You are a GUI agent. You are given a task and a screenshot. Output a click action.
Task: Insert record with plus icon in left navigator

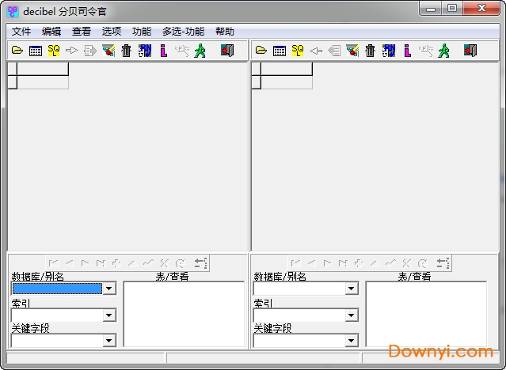117,263
